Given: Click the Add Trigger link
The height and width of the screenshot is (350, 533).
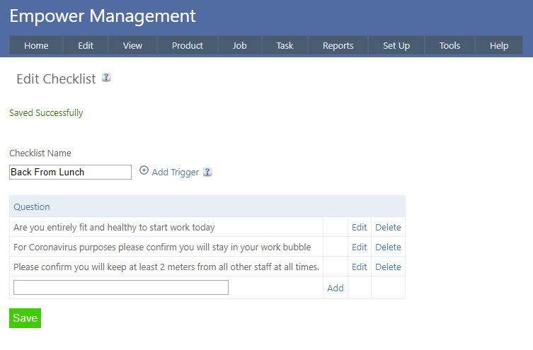Looking at the screenshot, I should pyautogui.click(x=175, y=172).
